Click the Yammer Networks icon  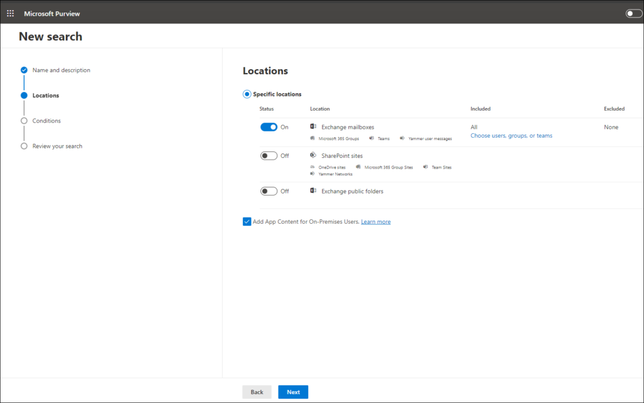312,174
